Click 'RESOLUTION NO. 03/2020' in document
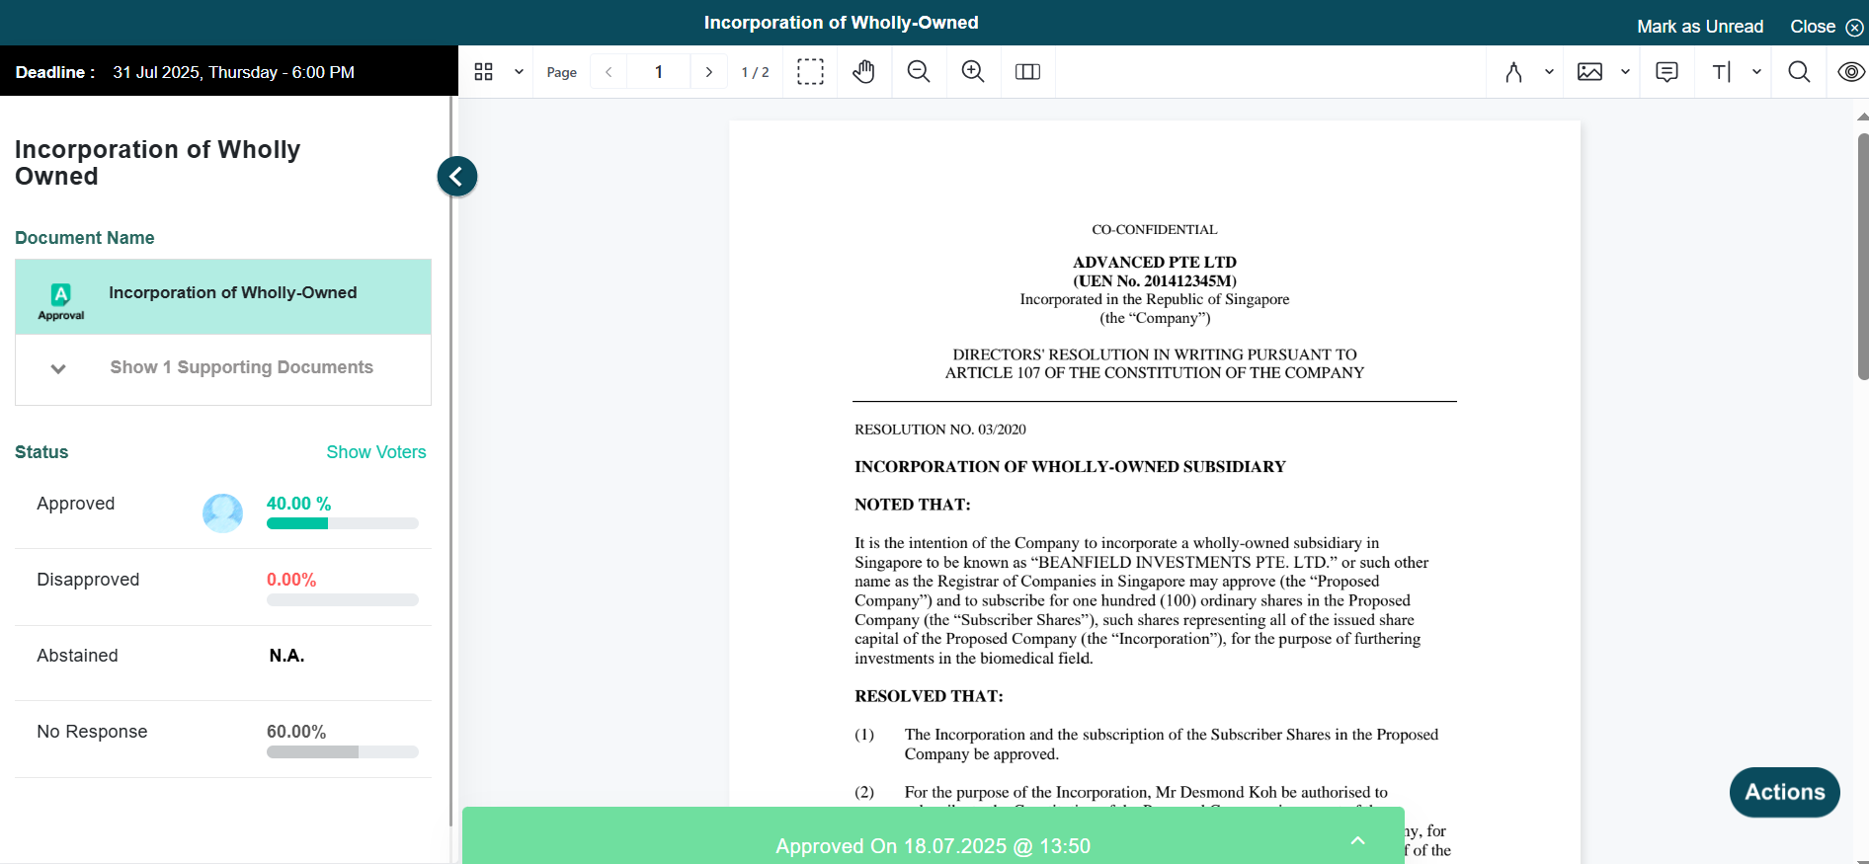Screen dimensions: 1869x864 [940, 430]
